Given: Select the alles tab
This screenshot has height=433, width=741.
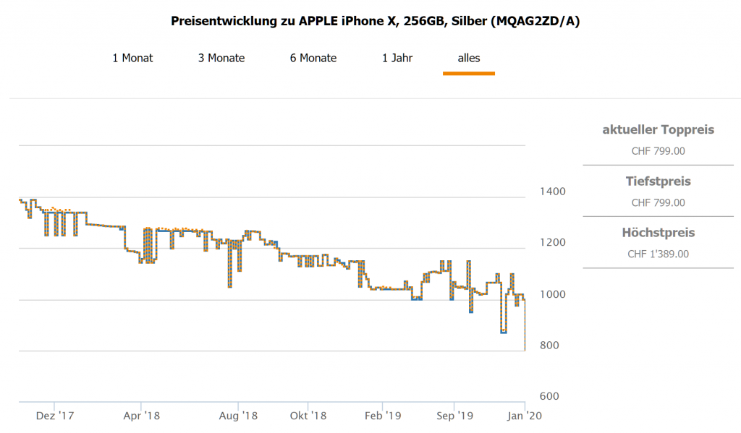Looking at the screenshot, I should [x=469, y=58].
